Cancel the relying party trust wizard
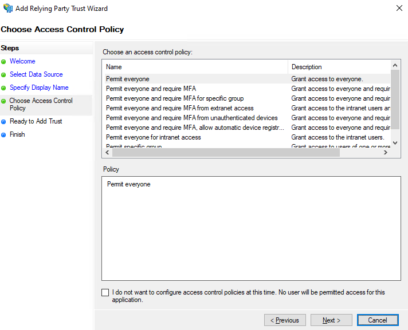 click(378, 320)
